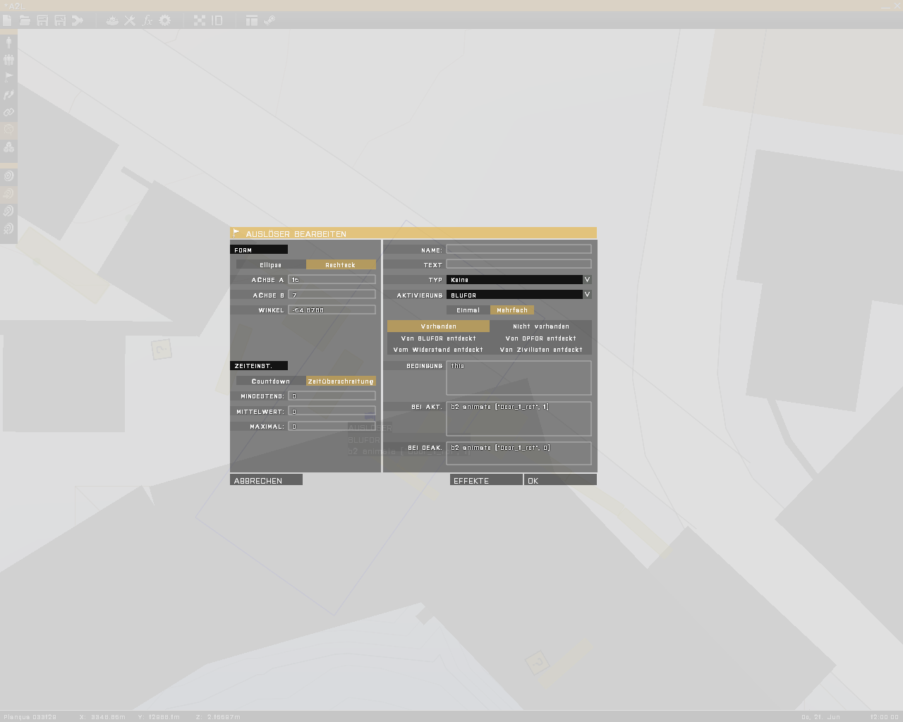Screen dimensions: 903x722
Task: Choose Von OPFOR entdeckt condition
Action: (x=541, y=338)
